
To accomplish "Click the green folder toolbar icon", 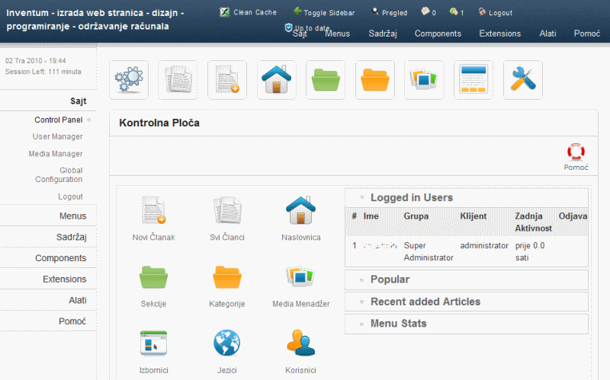I will (326, 80).
